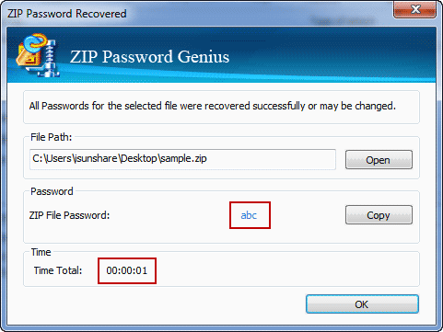Viewport: 443px width, 332px height.
Task: Click the ZIP Password Recovered title bar text
Action: tap(67, 14)
